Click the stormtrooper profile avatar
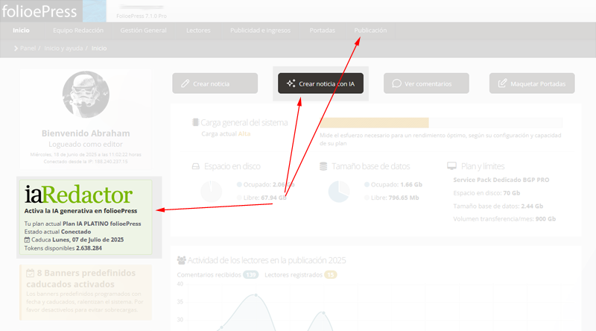 click(x=86, y=95)
